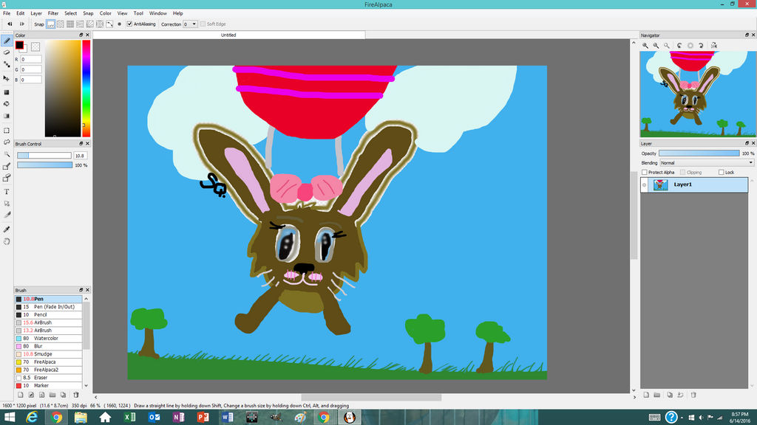Image resolution: width=757 pixels, height=425 pixels.
Task: Select the Eraser tool in left toolbar
Action: coord(7,52)
